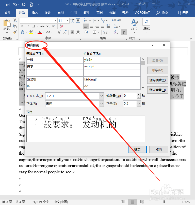Click the Copy icon in the clipboard group
The height and width of the screenshot is (205, 195).
(14, 26)
